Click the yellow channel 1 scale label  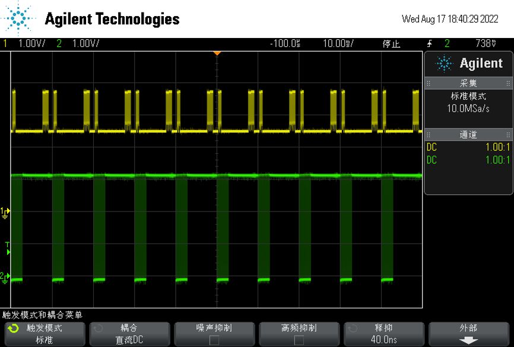point(28,43)
